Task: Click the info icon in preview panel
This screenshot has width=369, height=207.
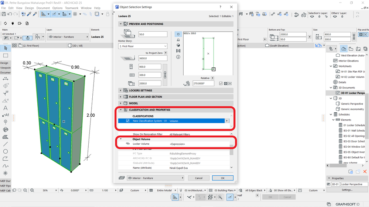Action: click(178, 57)
